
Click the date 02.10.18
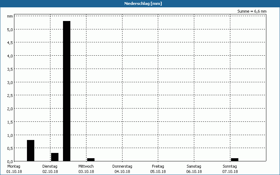[x=50, y=171]
